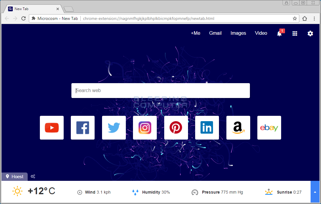This screenshot has width=321, height=204.
Task: Click the pressure gauge icon
Action: tap(195, 192)
